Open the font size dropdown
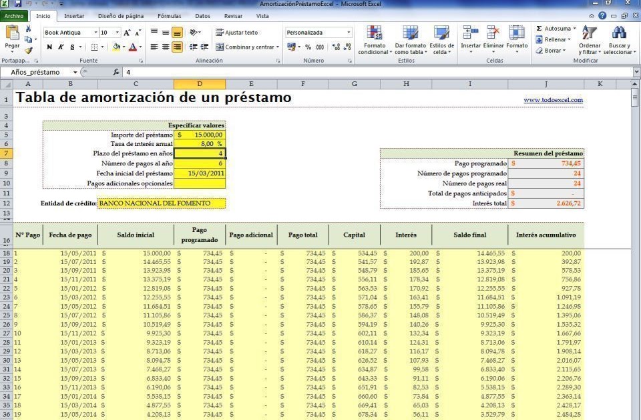641x420 pixels. pyautogui.click(x=116, y=31)
